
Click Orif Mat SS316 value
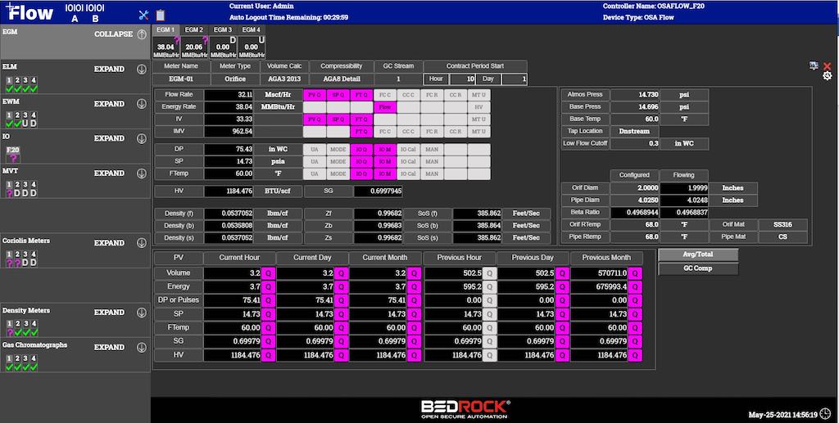point(782,225)
